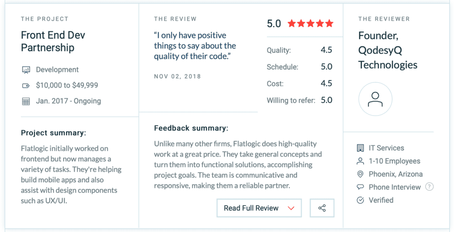This screenshot has width=454, height=232.
Task: Click Founder, QodesyQ Technologies heading
Action: (x=387, y=50)
